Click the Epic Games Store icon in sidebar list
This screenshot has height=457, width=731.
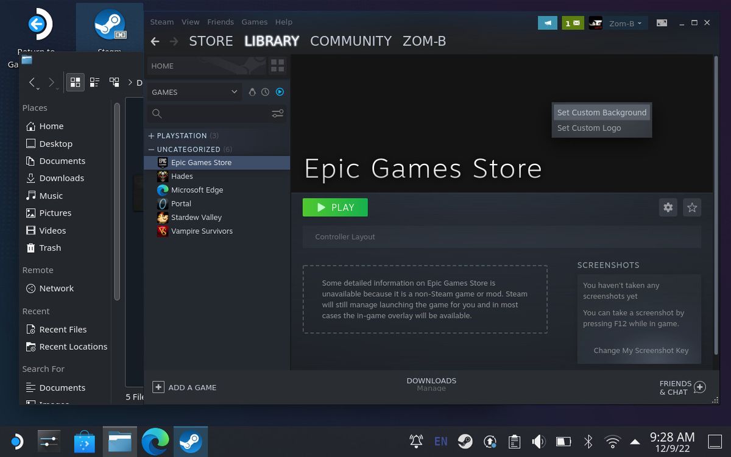tap(162, 163)
